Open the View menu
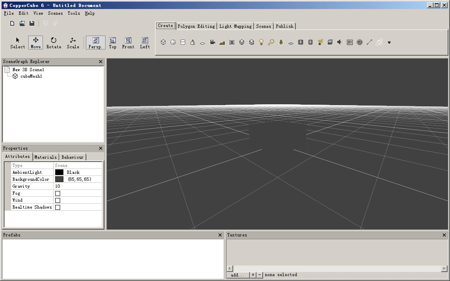 click(x=38, y=13)
